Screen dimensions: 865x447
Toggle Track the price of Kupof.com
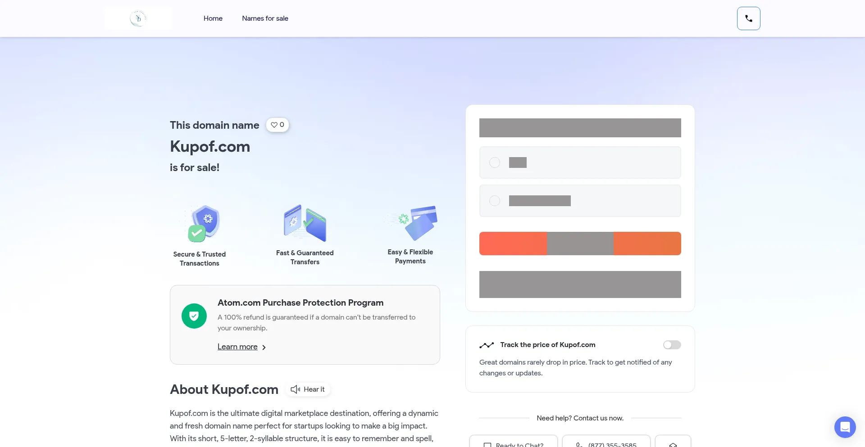coord(672,345)
